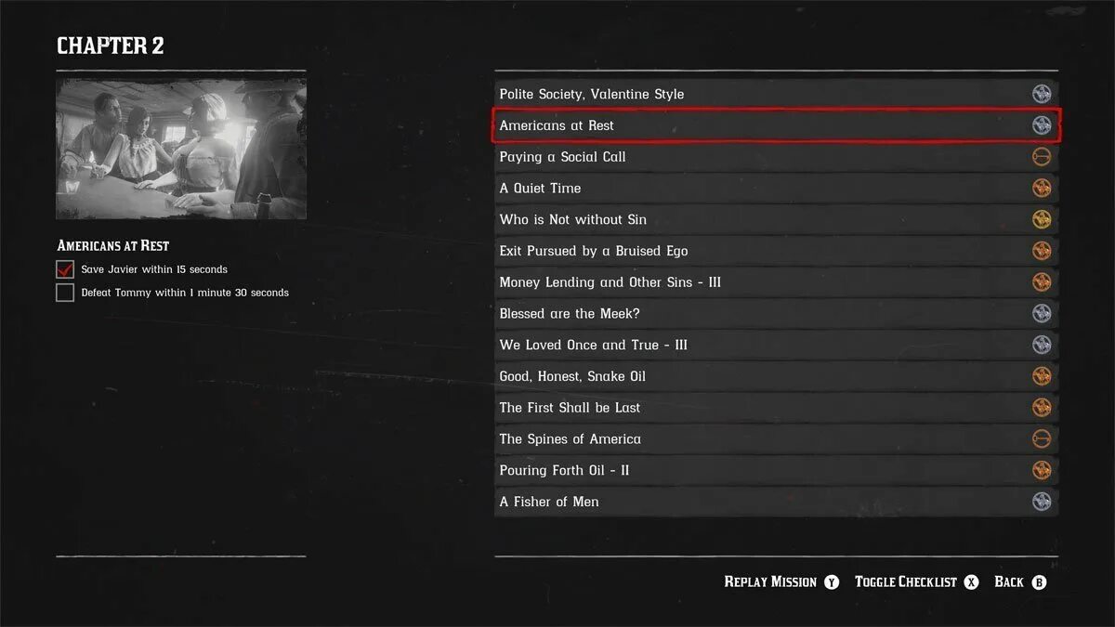Click the Americans at Rest mission preview image
Screen dimensions: 1115x627
pyautogui.click(x=181, y=149)
